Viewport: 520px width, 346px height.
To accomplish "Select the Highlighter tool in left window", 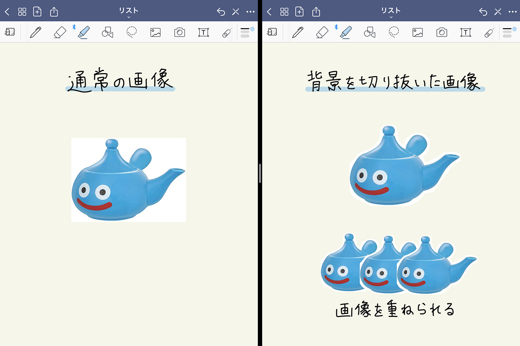I will click(x=84, y=32).
